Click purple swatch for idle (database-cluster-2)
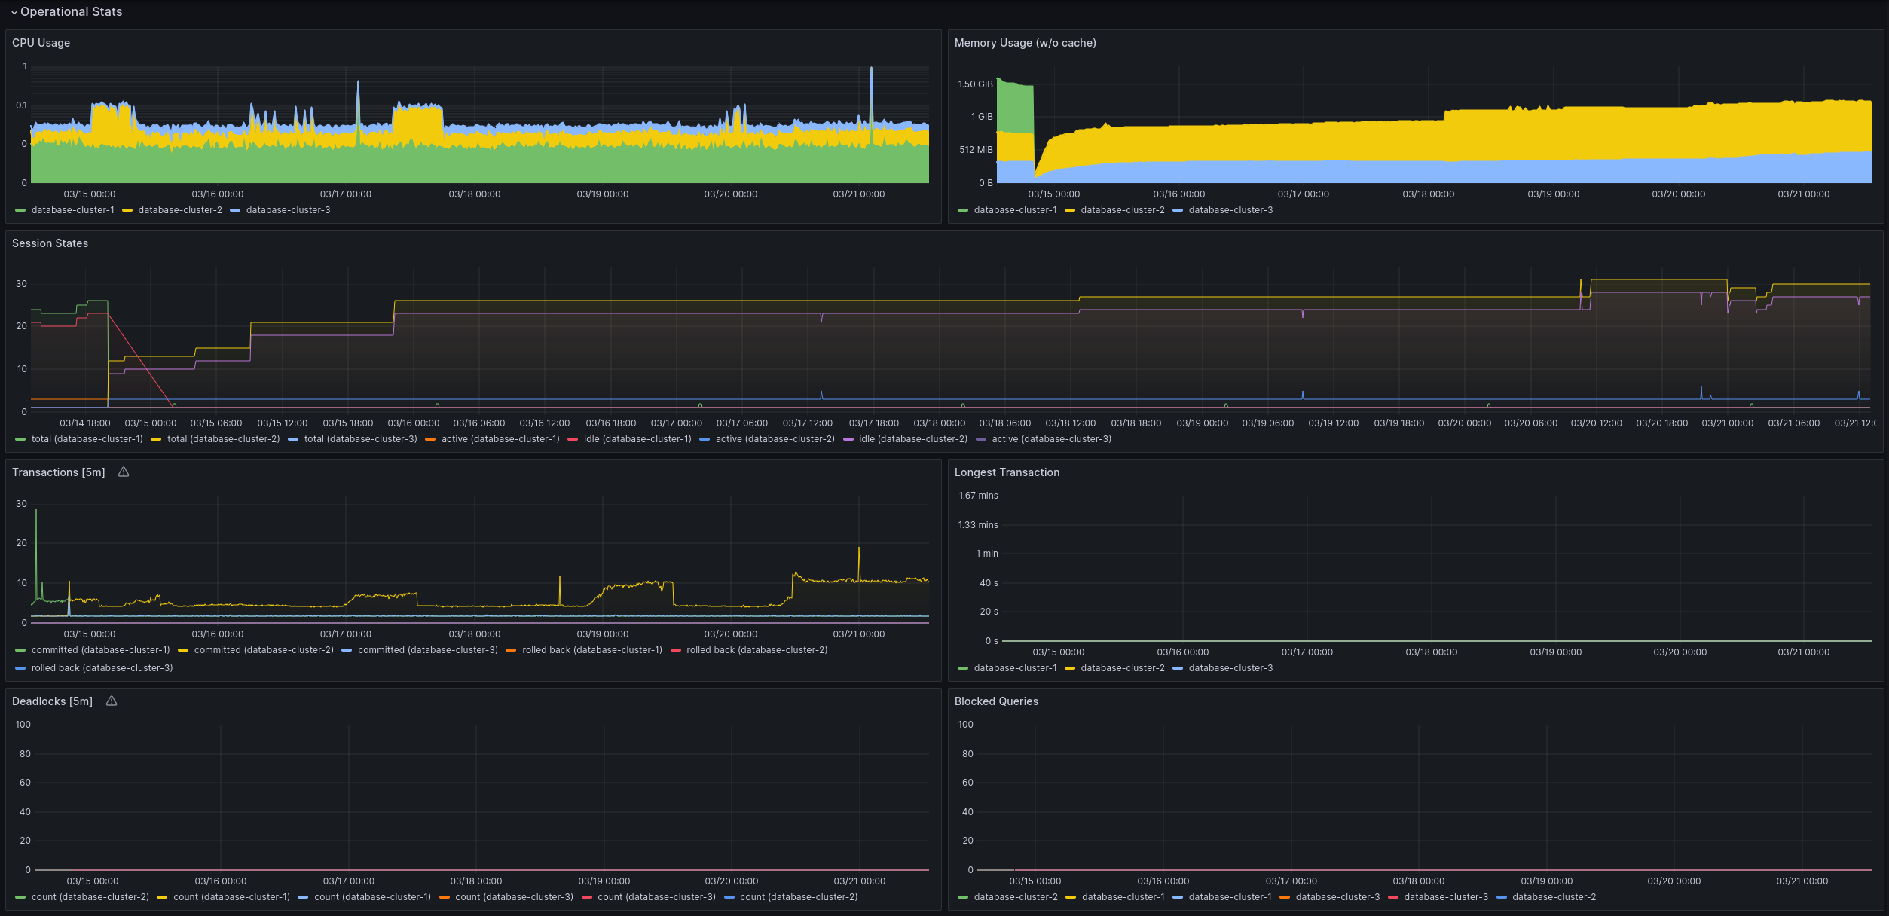 [848, 439]
